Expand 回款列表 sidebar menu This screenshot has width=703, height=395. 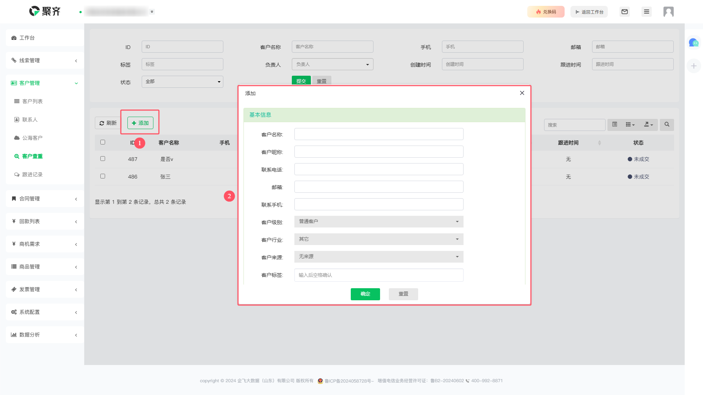(x=45, y=221)
